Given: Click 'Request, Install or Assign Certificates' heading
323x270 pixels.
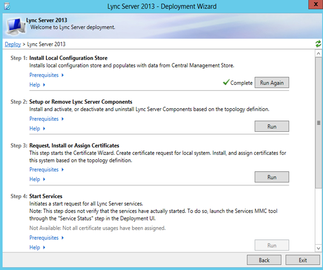Looking at the screenshot, I should [74, 146].
